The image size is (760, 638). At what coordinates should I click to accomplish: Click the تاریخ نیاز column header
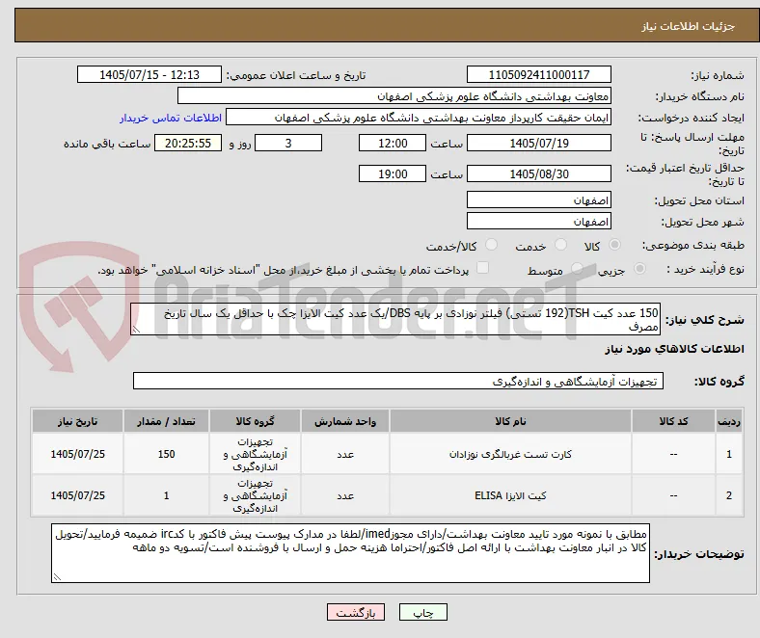[77, 421]
